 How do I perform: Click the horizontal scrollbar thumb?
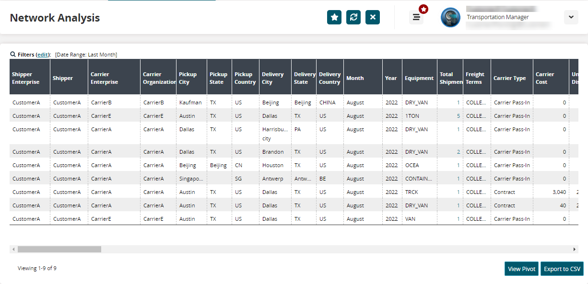tap(59, 250)
